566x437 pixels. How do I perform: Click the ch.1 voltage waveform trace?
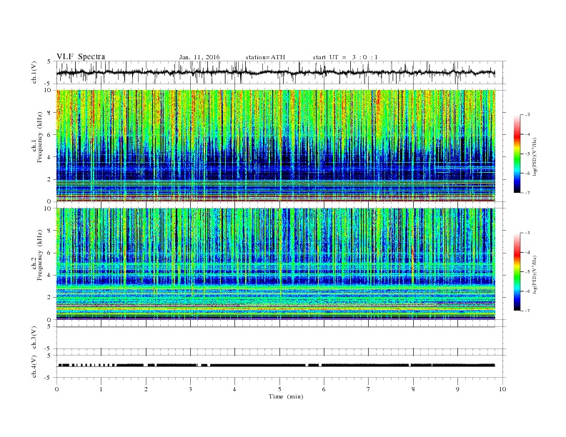(x=276, y=72)
